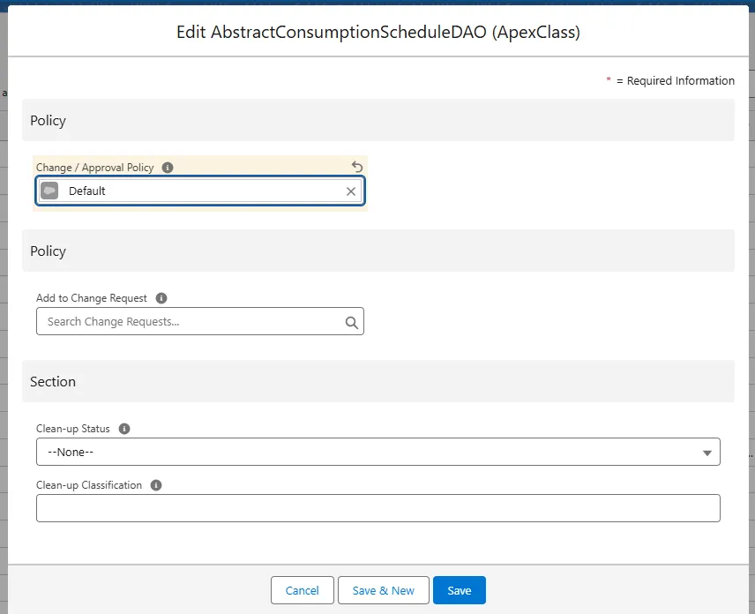Viewport: 755px width, 614px height.
Task: Click the first Policy section header
Action: click(48, 121)
